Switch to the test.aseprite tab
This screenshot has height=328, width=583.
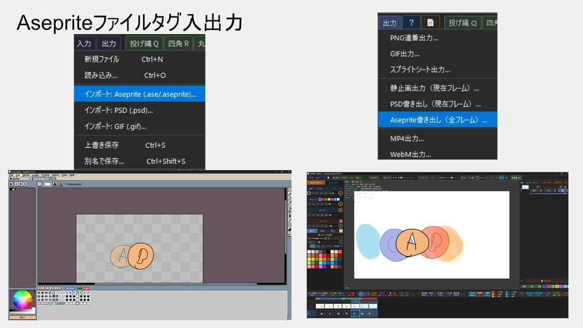42,179
